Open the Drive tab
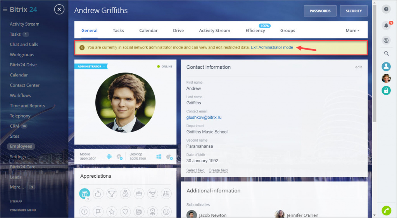This screenshot has height=218, width=397. [x=178, y=30]
